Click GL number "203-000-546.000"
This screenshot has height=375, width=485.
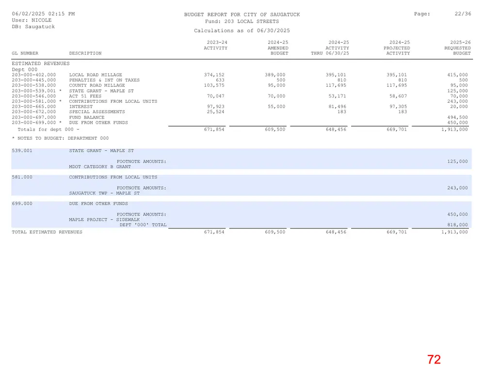34,96
